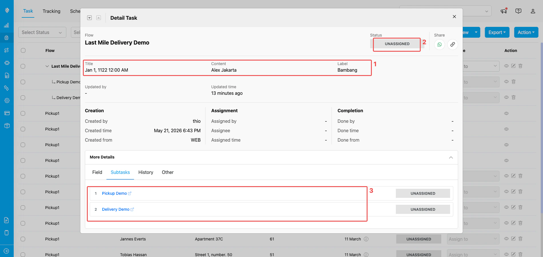Click the app logo in sidebar

[x=7, y=10]
